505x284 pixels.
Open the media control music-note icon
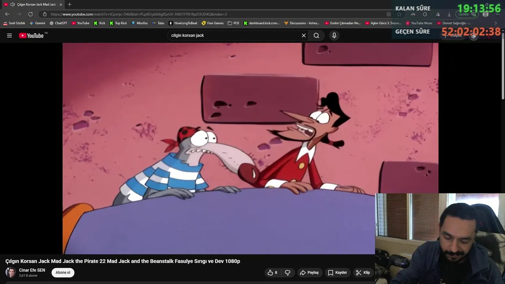(438, 14)
